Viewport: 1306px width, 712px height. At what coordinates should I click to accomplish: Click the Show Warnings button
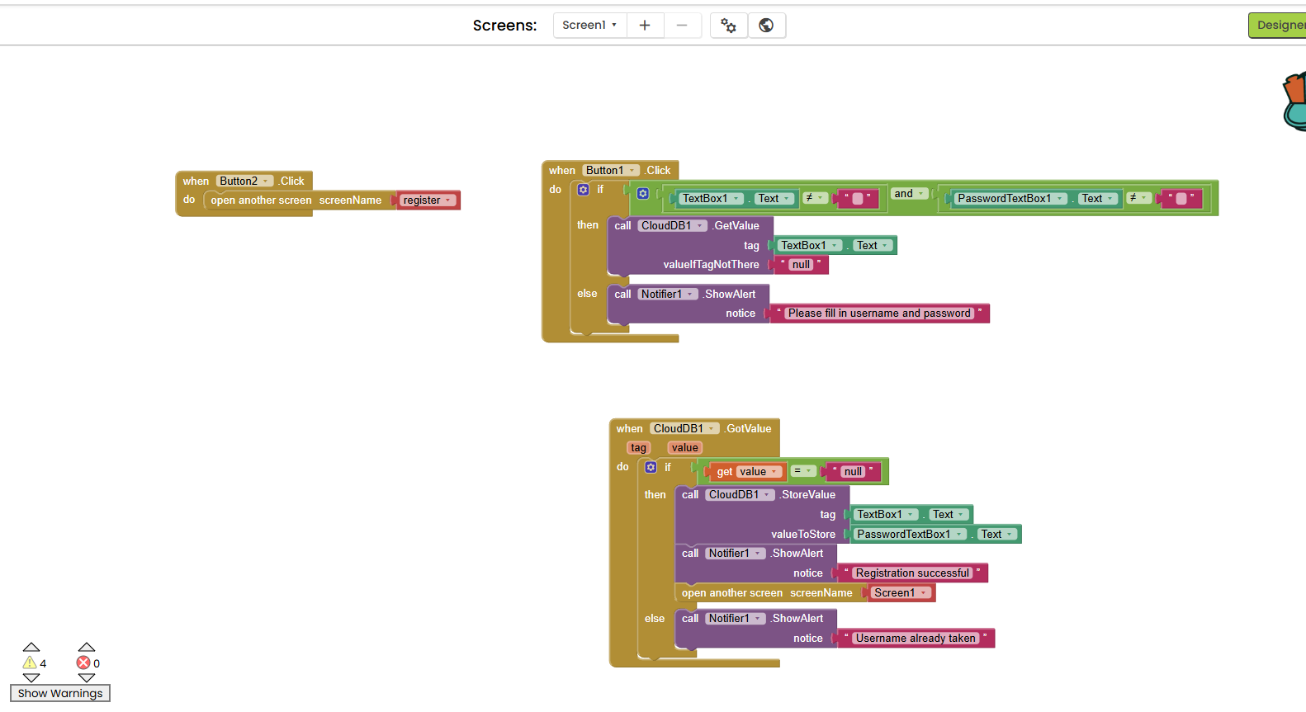[60, 693]
